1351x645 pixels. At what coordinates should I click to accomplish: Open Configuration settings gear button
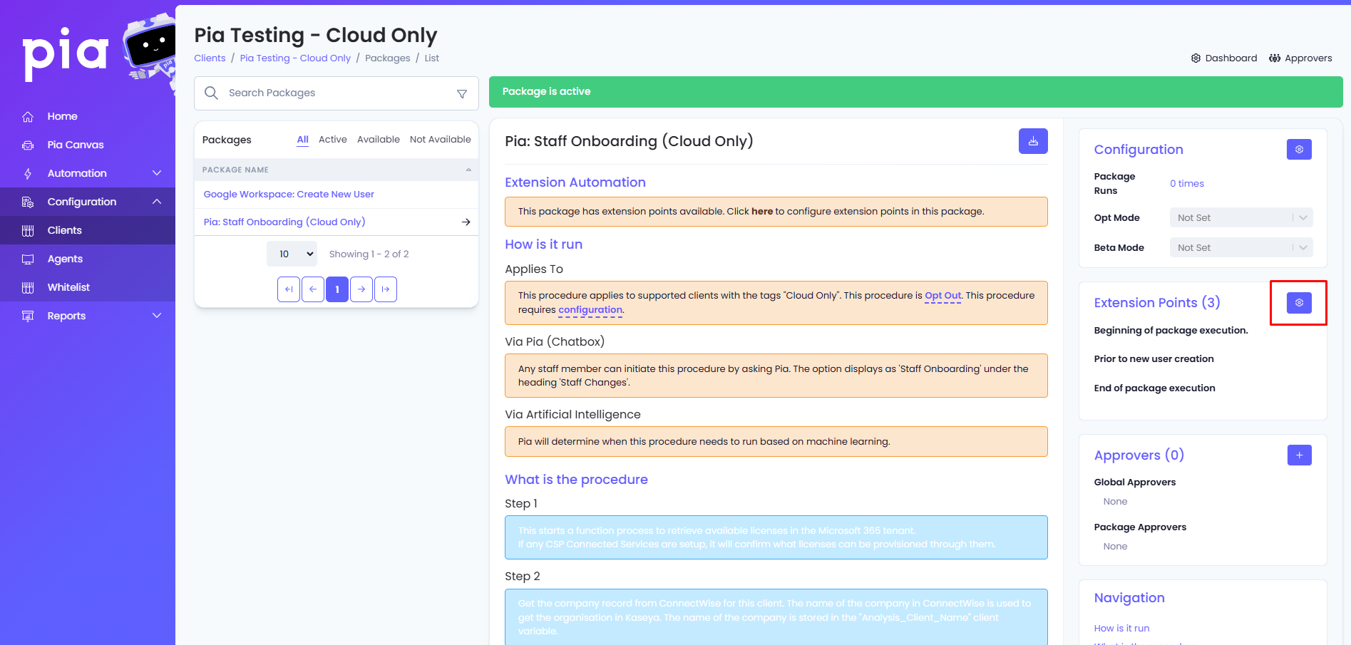(x=1299, y=149)
